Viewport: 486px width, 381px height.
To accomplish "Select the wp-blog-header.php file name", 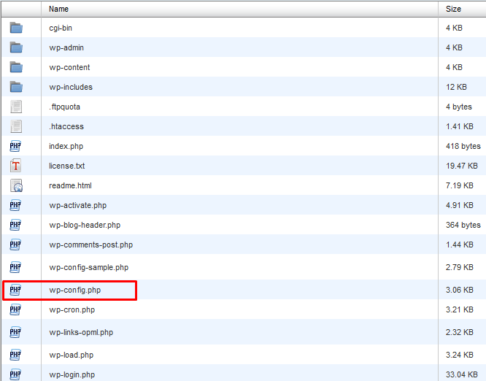I will [x=85, y=226].
